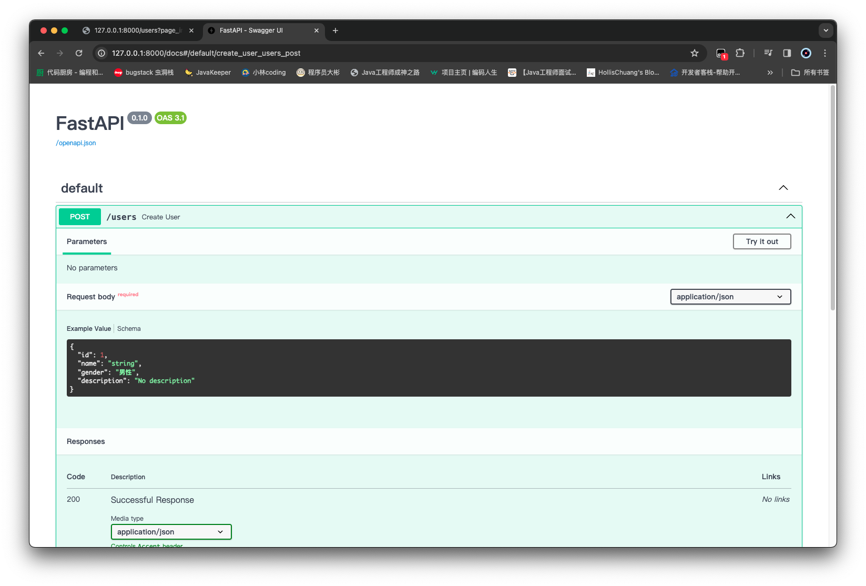Select the Parameters tab
The height and width of the screenshot is (586, 866).
(x=87, y=242)
